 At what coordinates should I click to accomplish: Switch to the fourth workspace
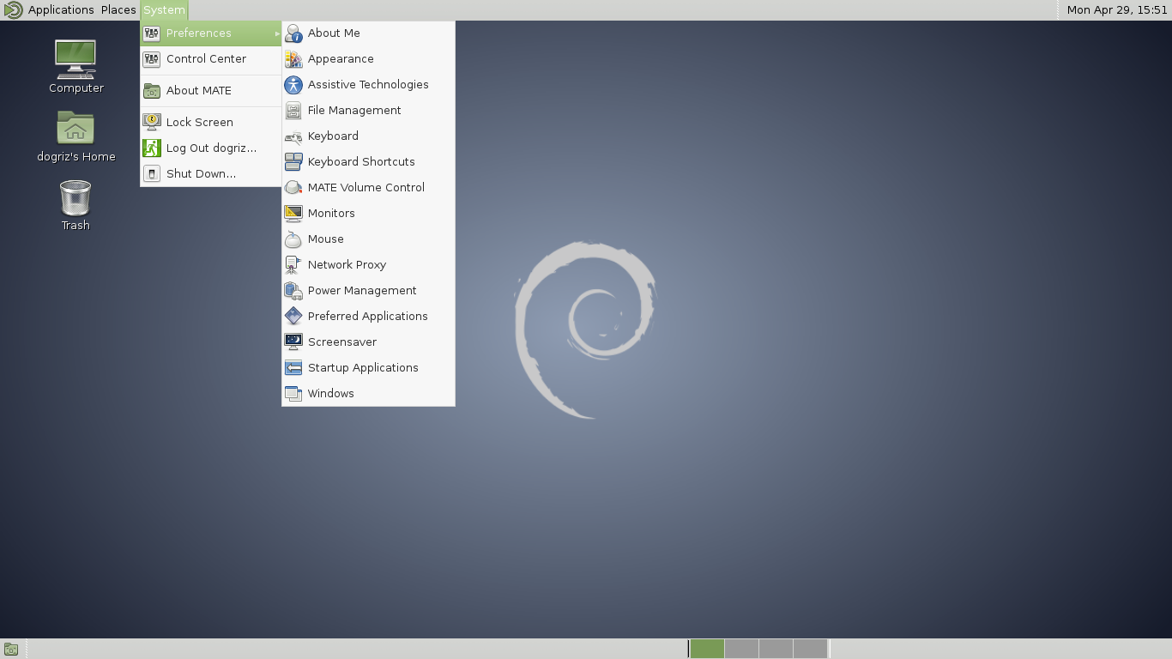tap(810, 649)
